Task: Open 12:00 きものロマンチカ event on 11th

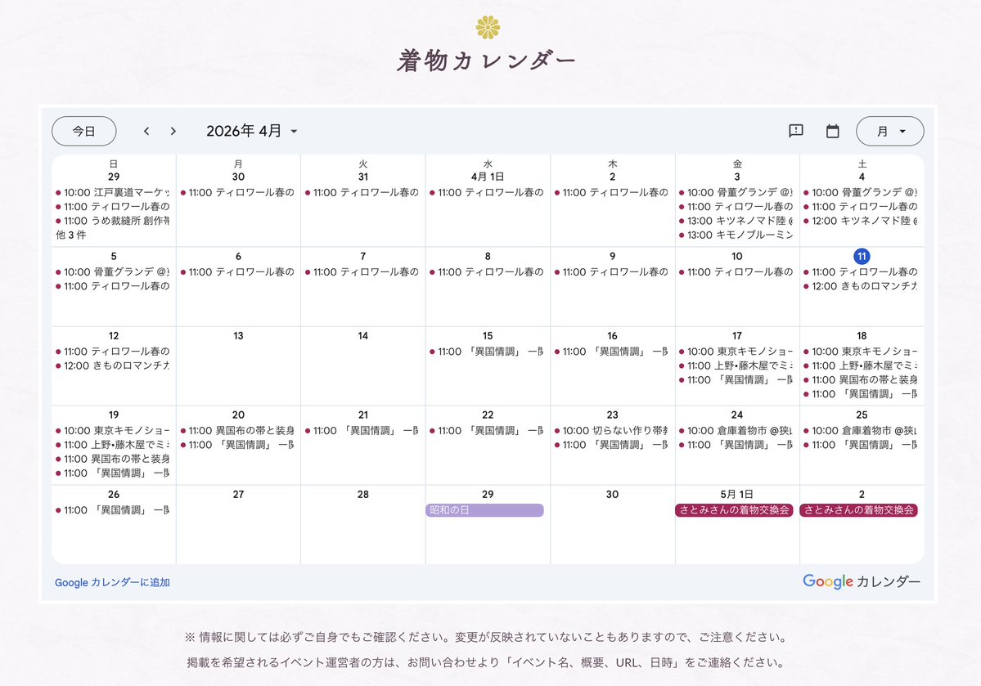Action: coord(861,286)
